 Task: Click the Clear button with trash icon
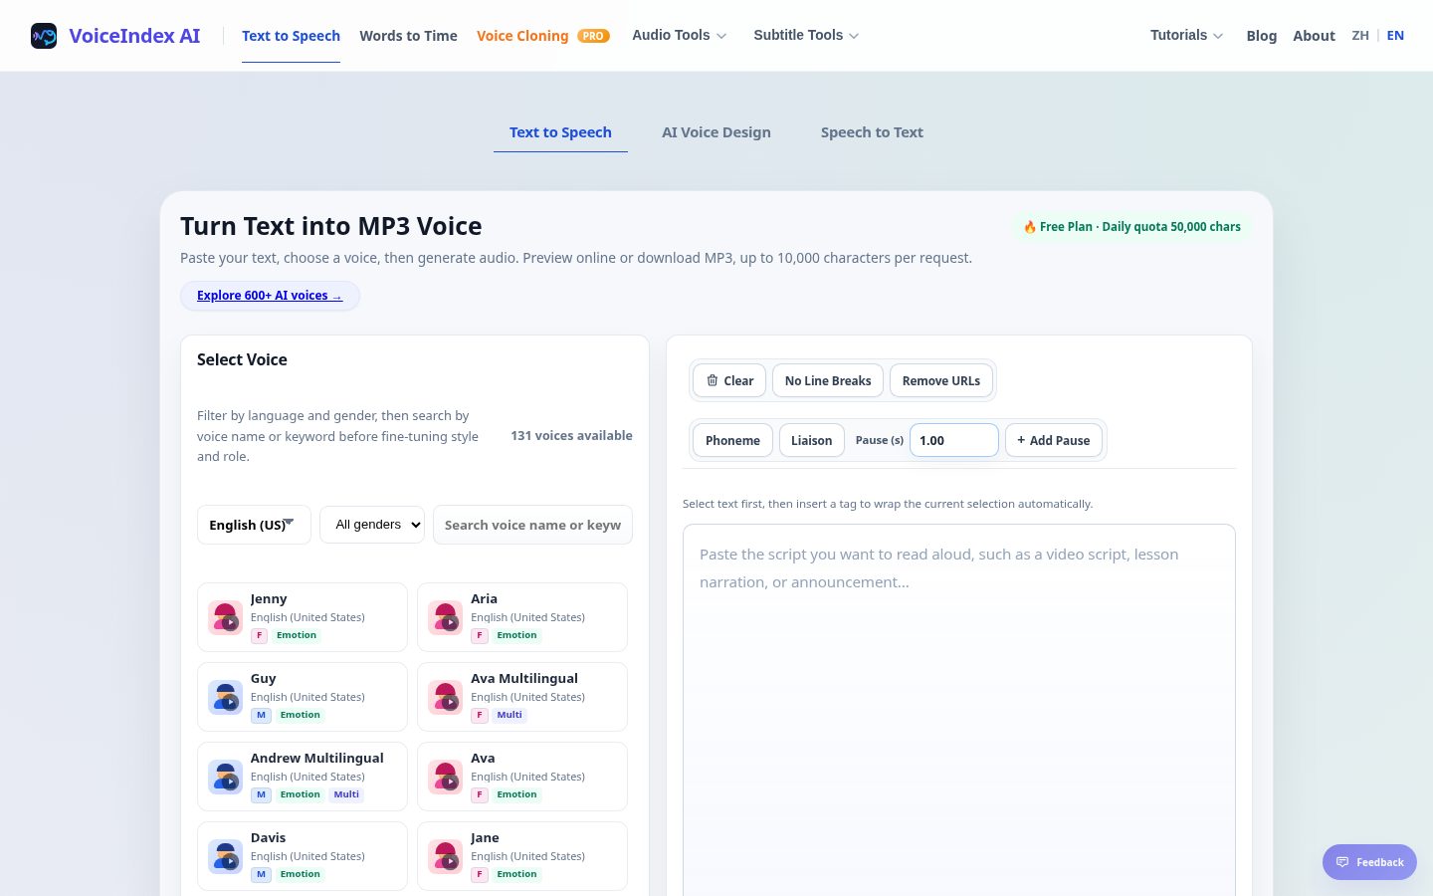[729, 380]
